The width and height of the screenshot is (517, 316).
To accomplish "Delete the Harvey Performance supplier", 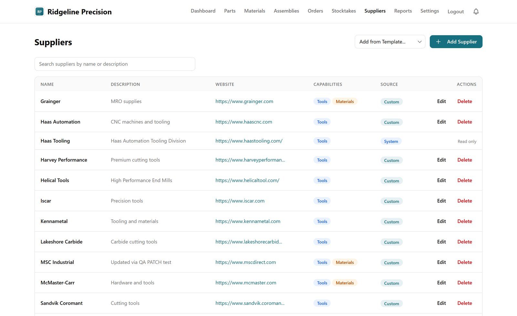I will (x=465, y=160).
